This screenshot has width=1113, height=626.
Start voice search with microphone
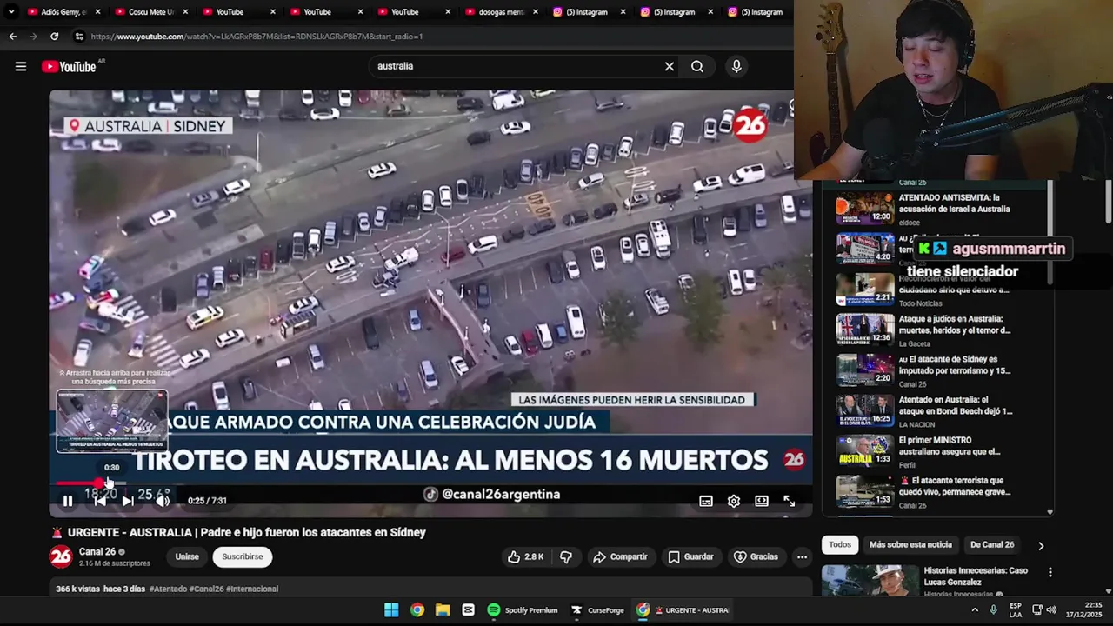pos(736,66)
